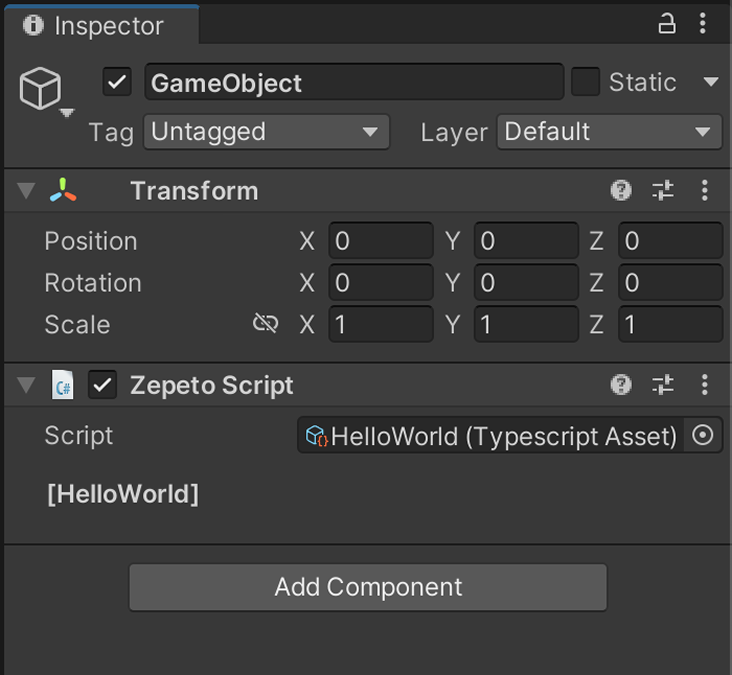Image resolution: width=732 pixels, height=675 pixels.
Task: Collapse the Transform component foldout
Action: pyautogui.click(x=26, y=190)
